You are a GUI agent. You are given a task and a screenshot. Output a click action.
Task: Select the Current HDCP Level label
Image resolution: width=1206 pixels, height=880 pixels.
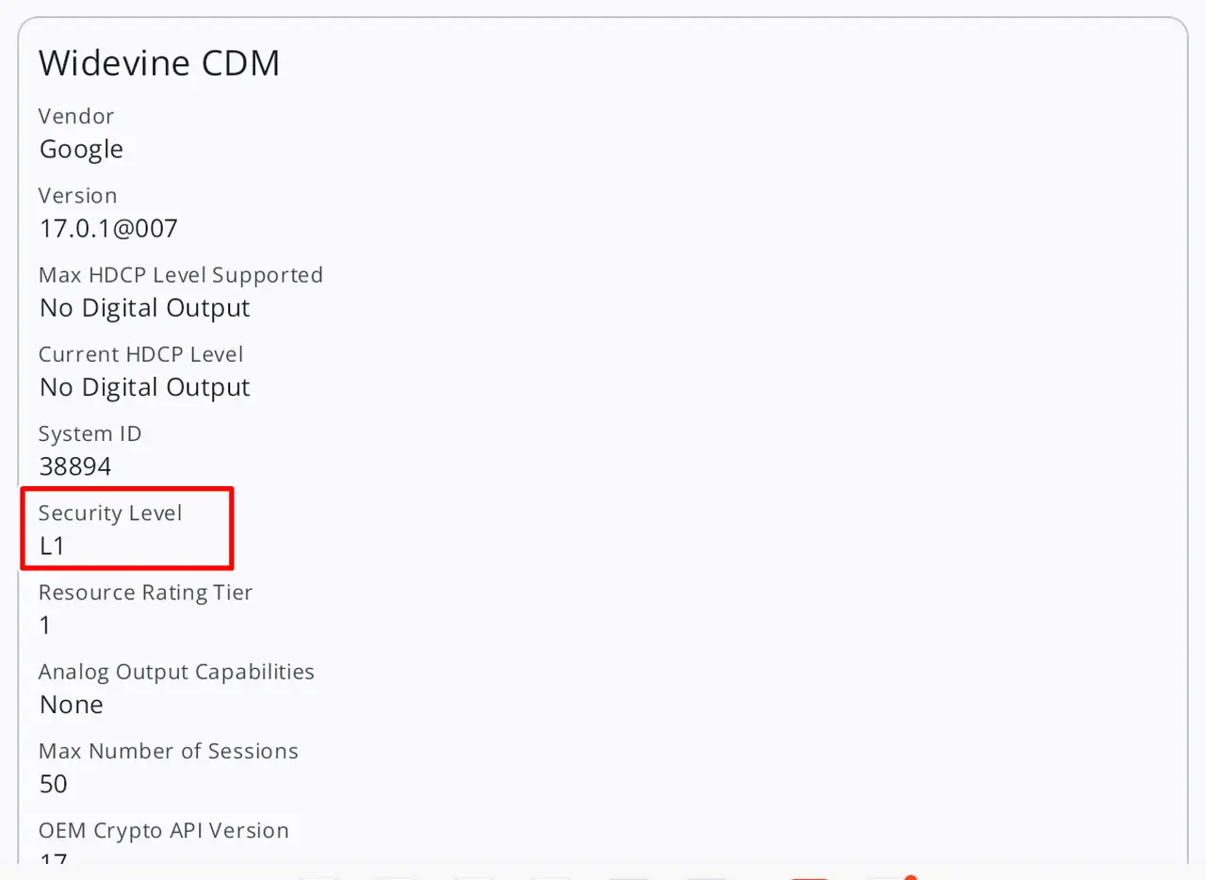[141, 354]
